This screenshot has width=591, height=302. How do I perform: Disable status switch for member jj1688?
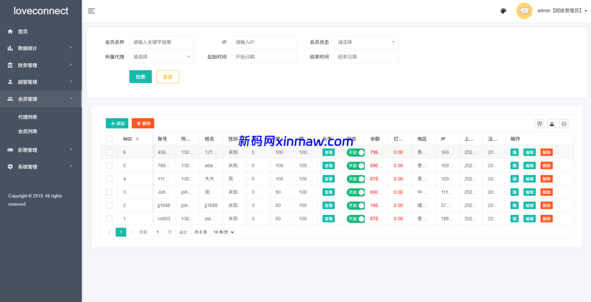[x=356, y=205]
